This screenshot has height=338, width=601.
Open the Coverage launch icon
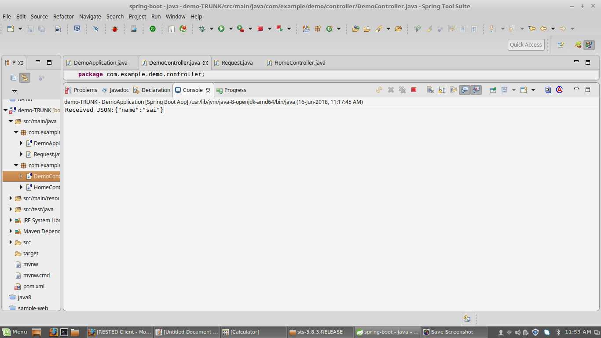(x=240, y=29)
